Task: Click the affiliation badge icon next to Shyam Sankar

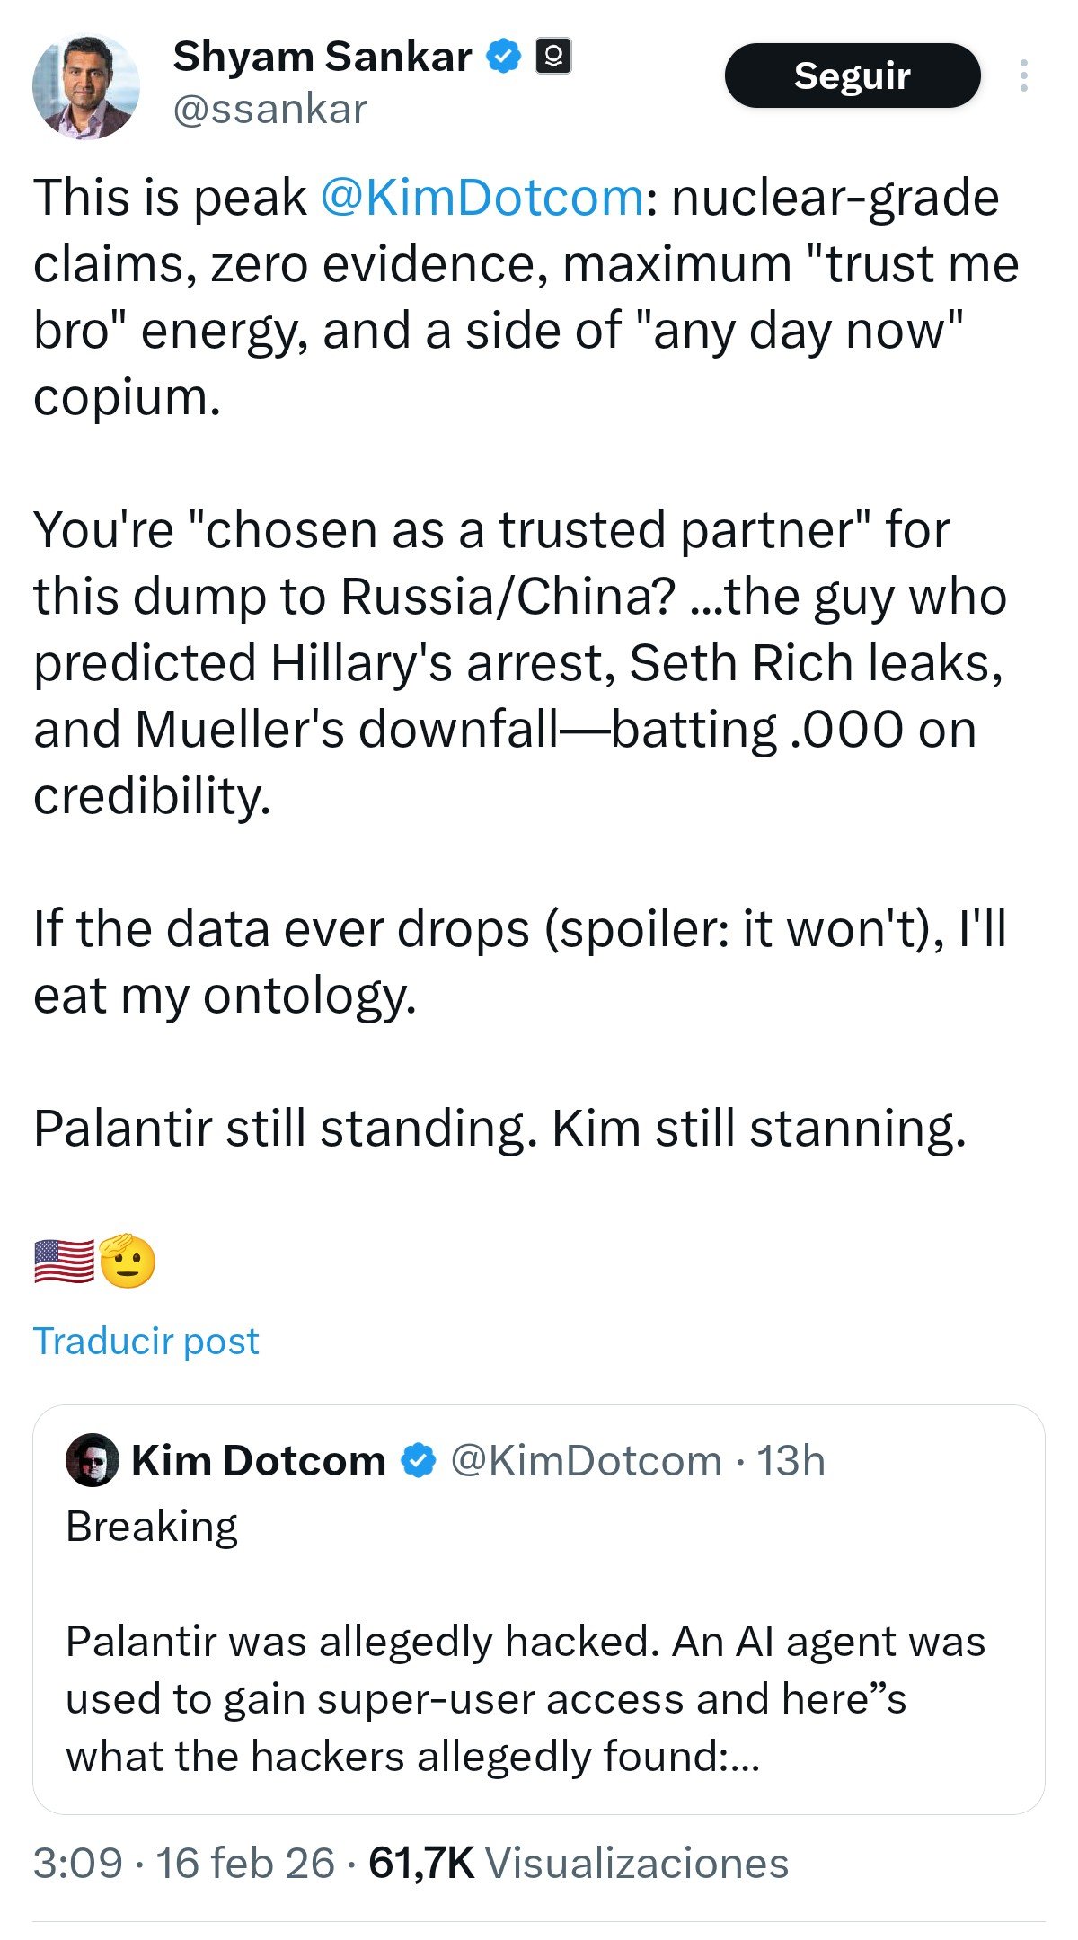Action: click(553, 57)
